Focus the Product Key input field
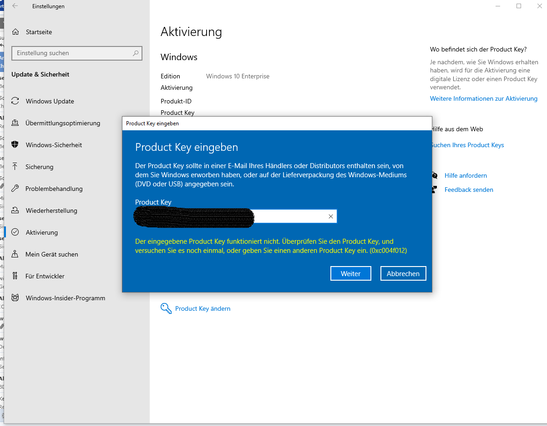This screenshot has height=426, width=547. (236, 216)
